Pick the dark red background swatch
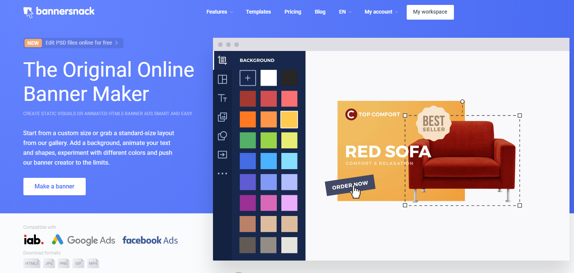574x273 pixels. point(248,99)
